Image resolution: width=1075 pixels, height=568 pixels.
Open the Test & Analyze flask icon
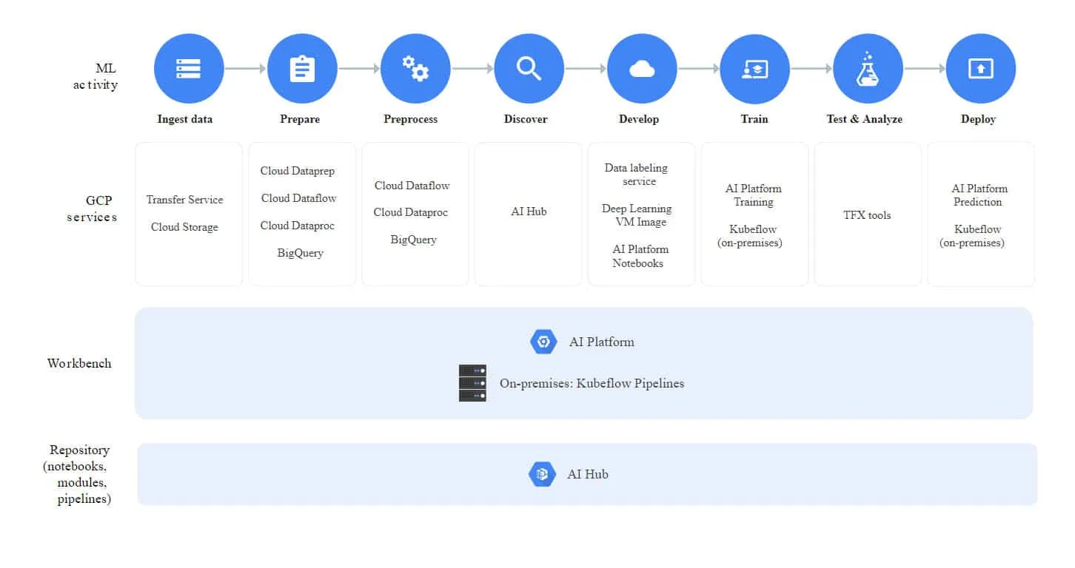[867, 67]
